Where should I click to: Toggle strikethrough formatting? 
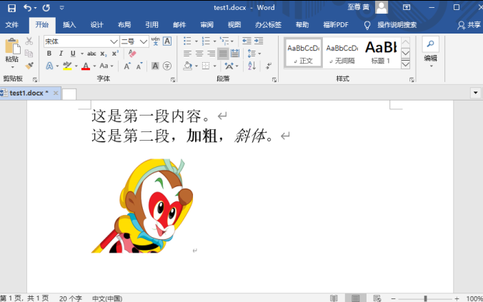91,54
